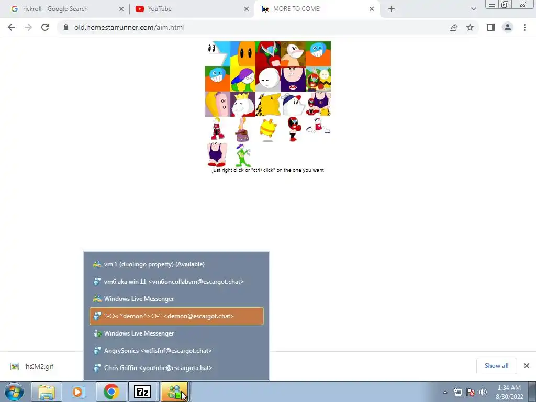This screenshot has height=402, width=536.
Task: Choose the Strong Bad with Charlie Brown shirt icon
Action: point(318,80)
